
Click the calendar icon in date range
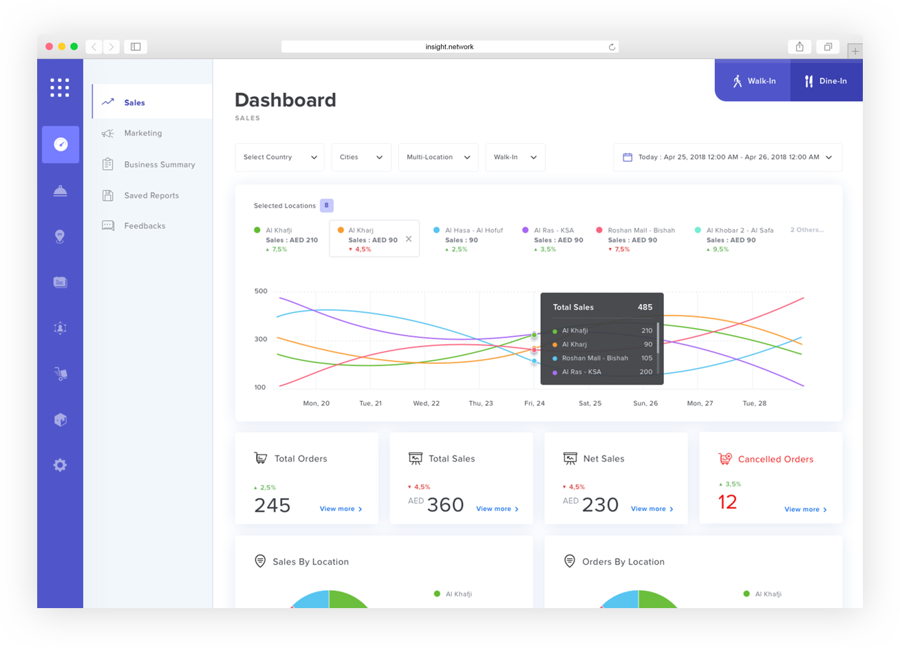[628, 157]
